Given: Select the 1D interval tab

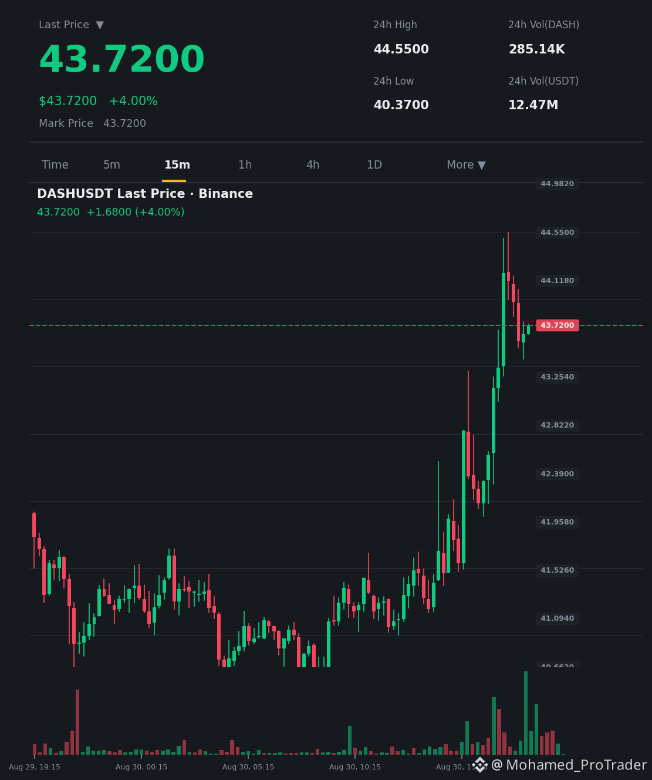Looking at the screenshot, I should pyautogui.click(x=374, y=165).
